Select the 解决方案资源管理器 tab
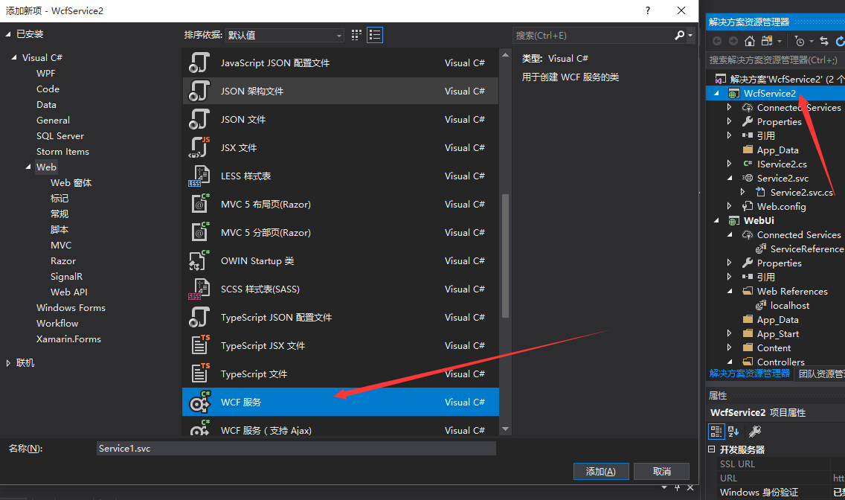The height and width of the screenshot is (500, 845). pyautogui.click(x=749, y=374)
